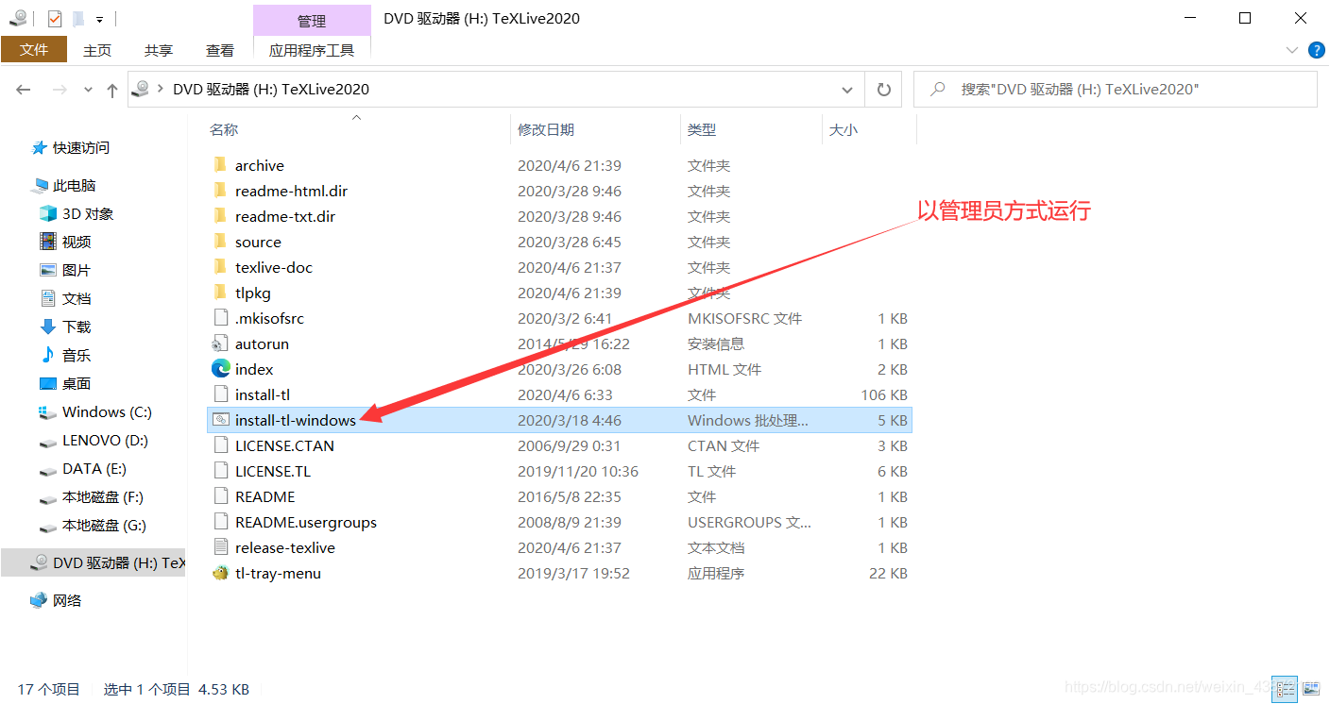Open the 主页 ribbon tab

click(97, 50)
